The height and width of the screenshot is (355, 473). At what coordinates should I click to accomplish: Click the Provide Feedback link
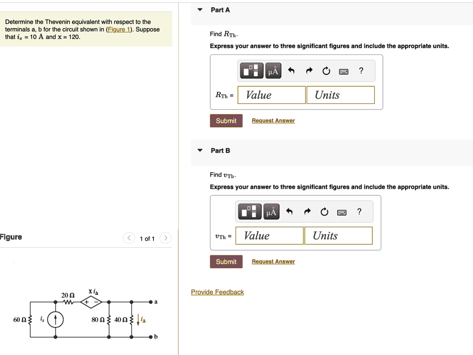[x=217, y=292]
